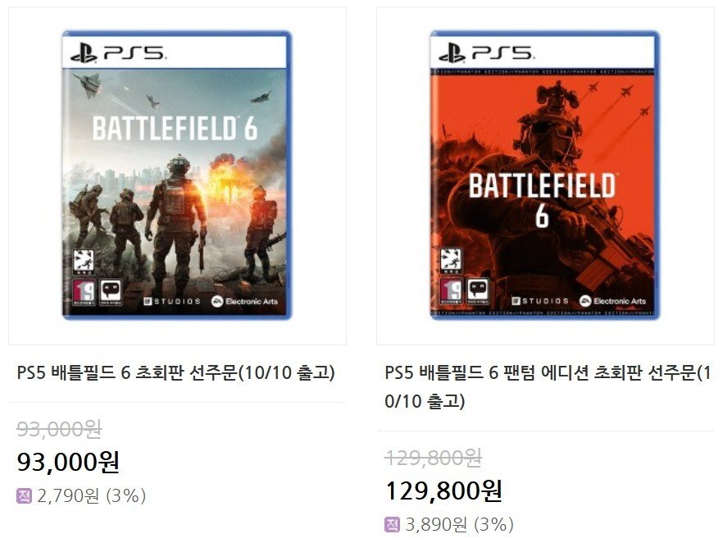Click the bold 129,800원 sale price
723x543 pixels.
(443, 491)
